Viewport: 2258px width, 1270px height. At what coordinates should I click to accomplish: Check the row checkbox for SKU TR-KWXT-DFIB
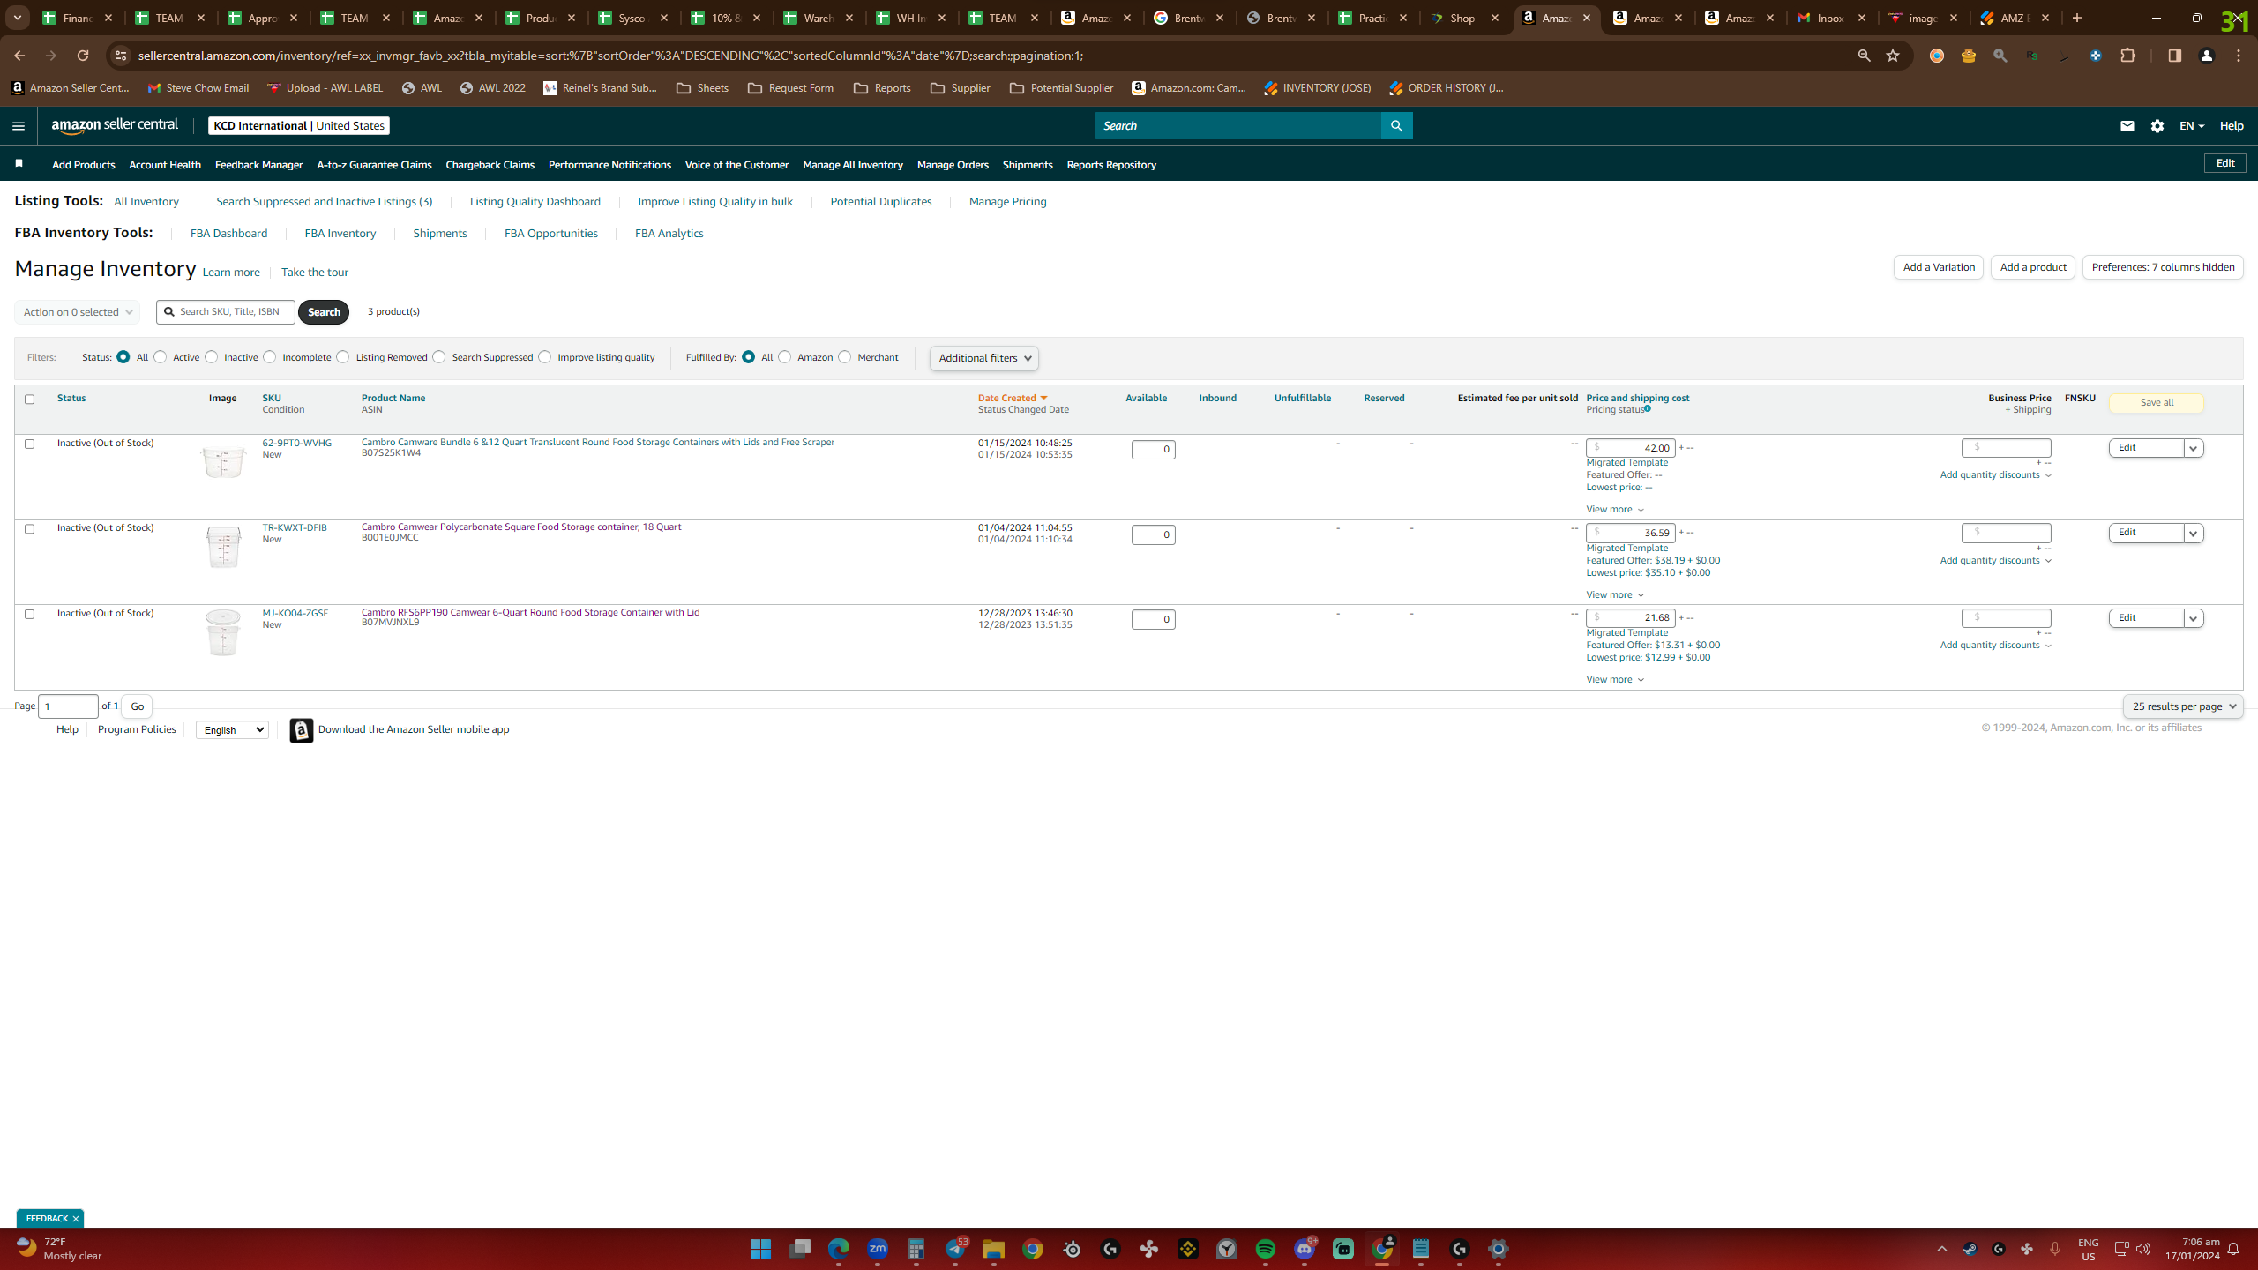pos(29,529)
